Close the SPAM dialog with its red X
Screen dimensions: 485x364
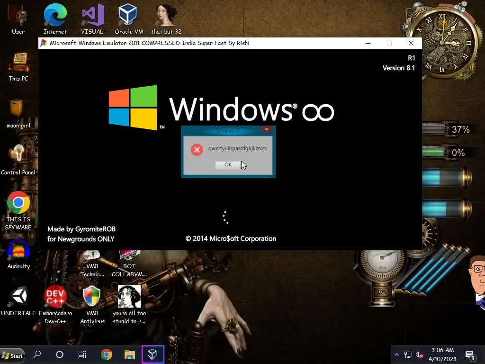tap(266, 129)
